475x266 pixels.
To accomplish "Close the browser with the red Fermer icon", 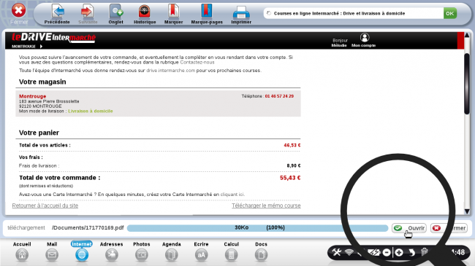I will pyautogui.click(x=19, y=11).
